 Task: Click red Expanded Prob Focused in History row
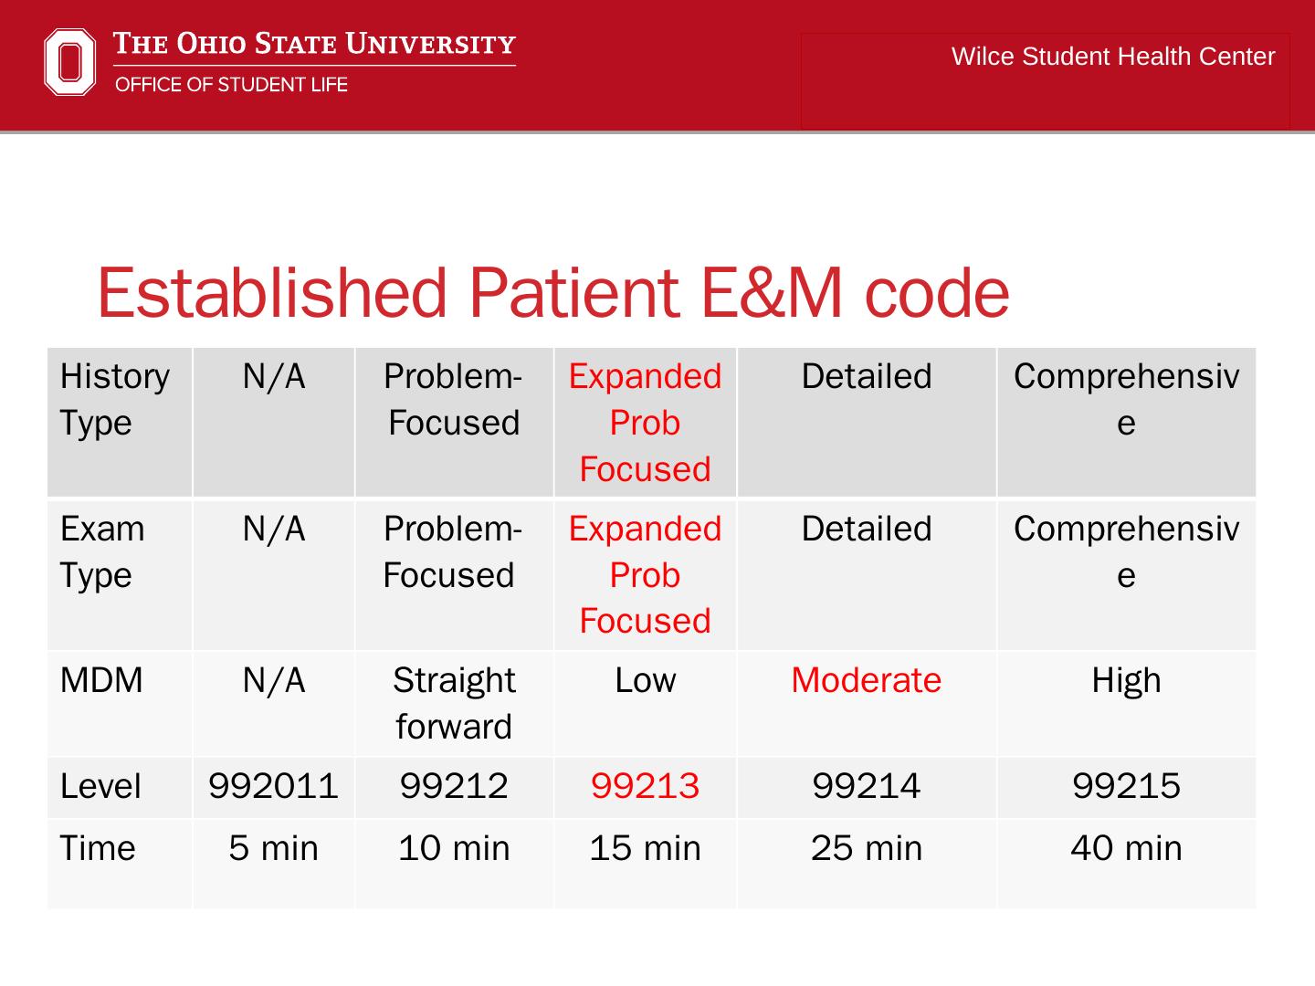click(645, 423)
